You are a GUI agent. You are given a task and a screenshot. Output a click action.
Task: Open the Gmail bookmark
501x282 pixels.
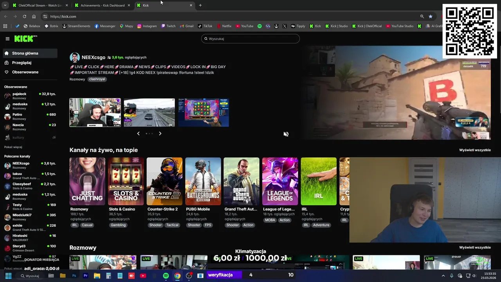[x=187, y=26]
